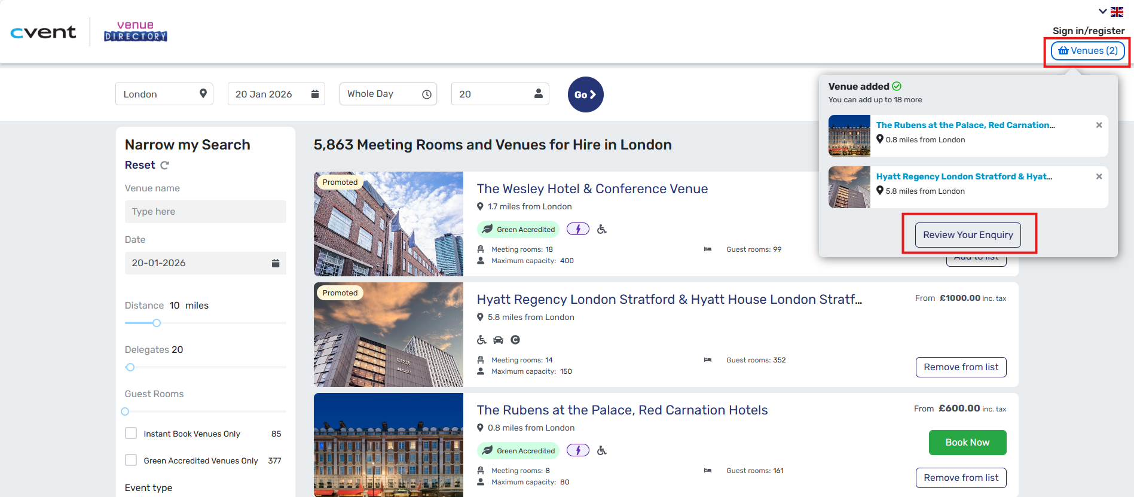This screenshot has width=1134, height=497.
Task: Click Book Now for The Rubens
Action: coord(968,443)
